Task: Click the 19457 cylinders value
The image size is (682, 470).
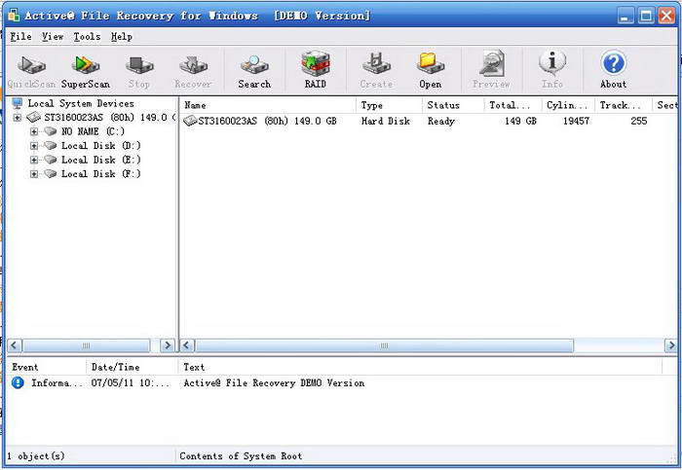Action: (577, 121)
